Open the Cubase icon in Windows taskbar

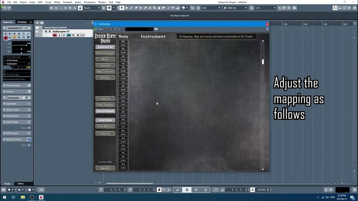41,197
